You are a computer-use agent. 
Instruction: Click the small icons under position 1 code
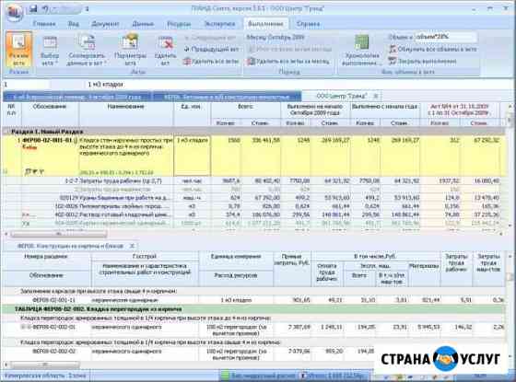[x=34, y=171]
